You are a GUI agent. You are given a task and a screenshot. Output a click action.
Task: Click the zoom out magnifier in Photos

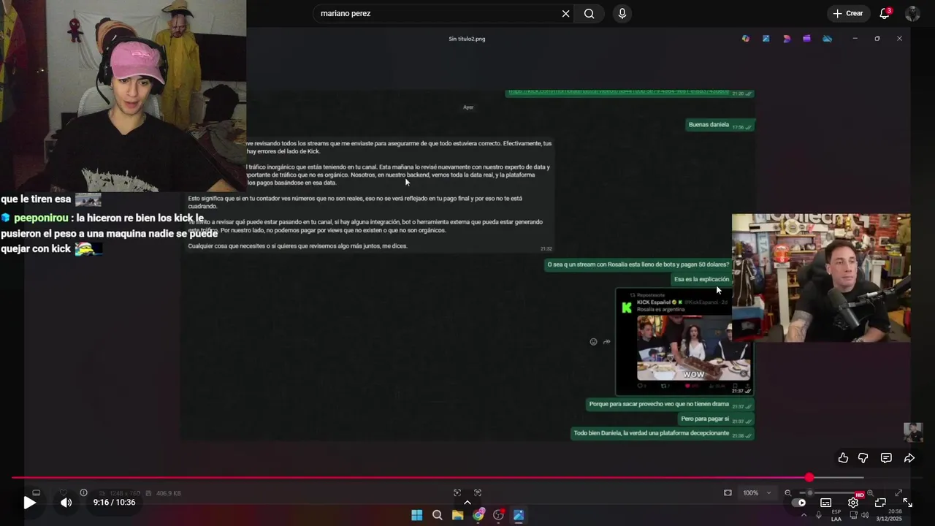click(x=788, y=493)
